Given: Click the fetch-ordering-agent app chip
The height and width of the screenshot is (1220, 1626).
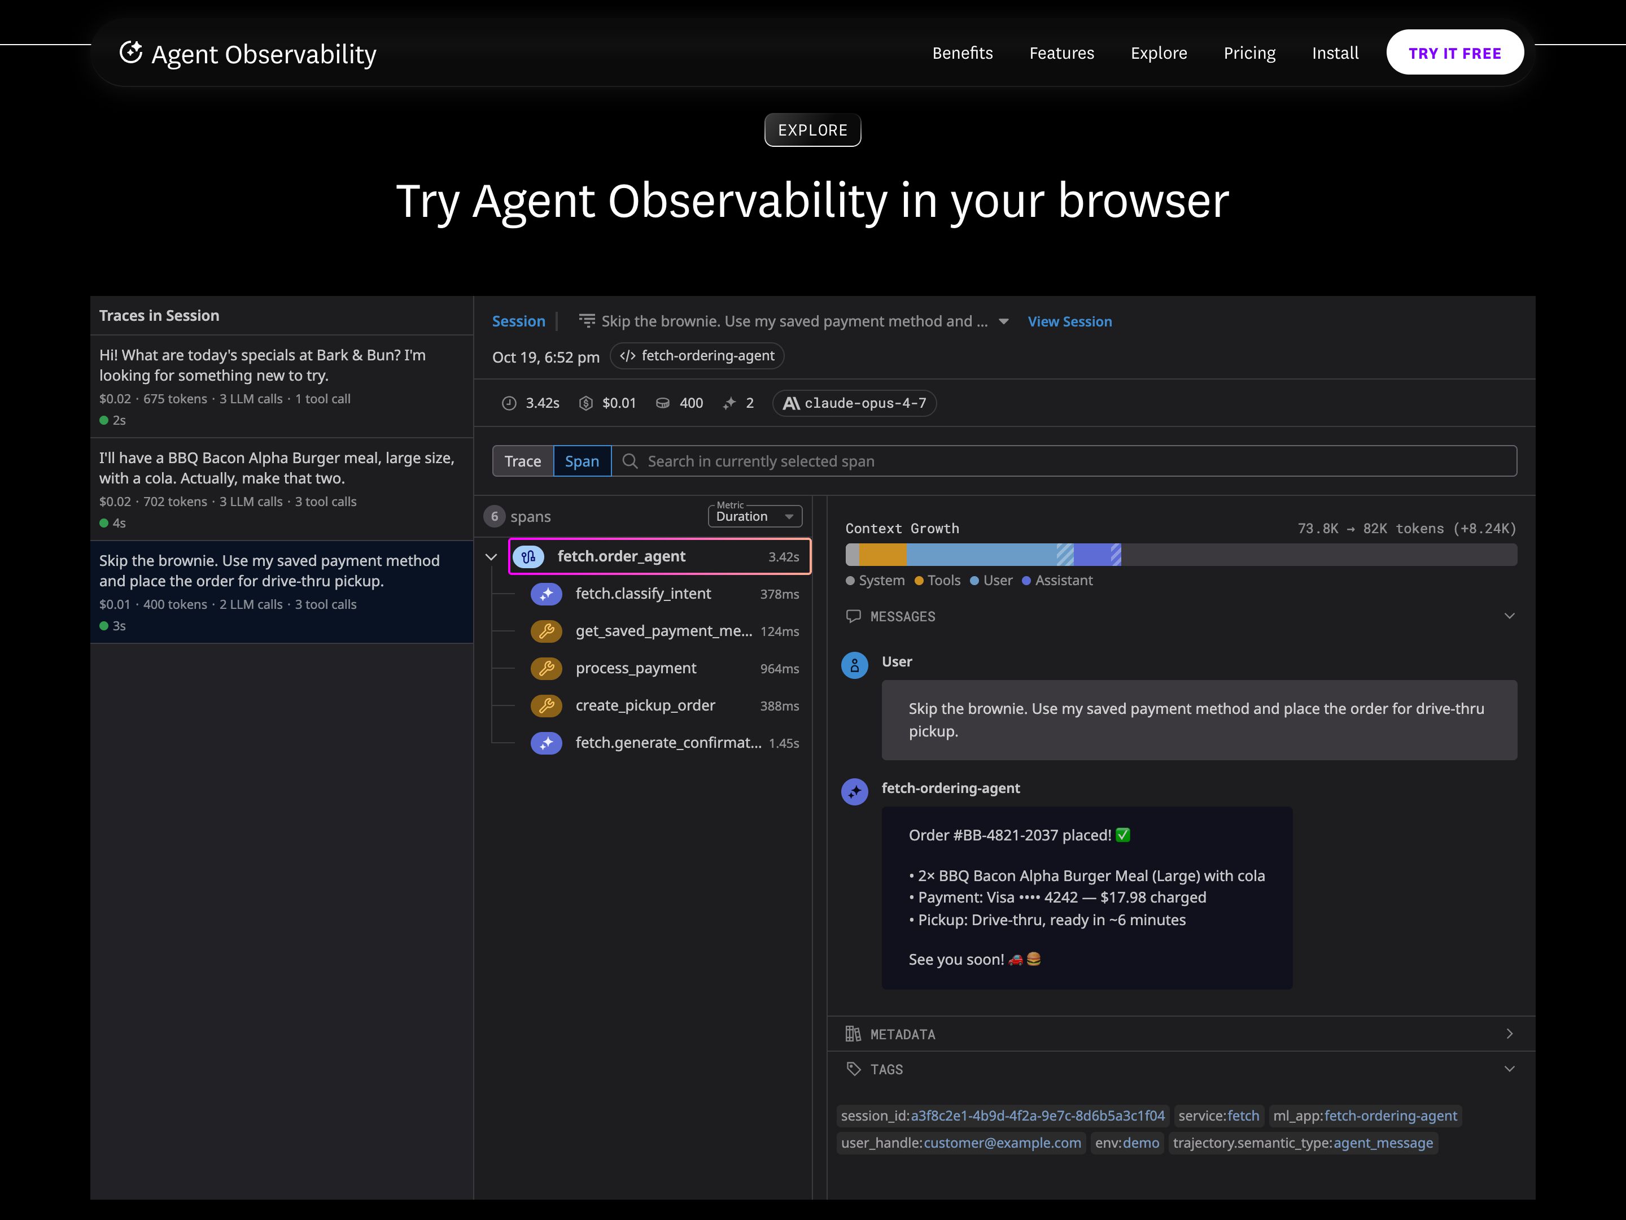Looking at the screenshot, I should (697, 356).
